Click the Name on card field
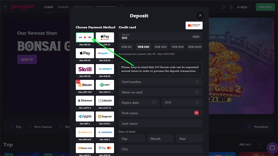The image size is (278, 156). [161, 92]
